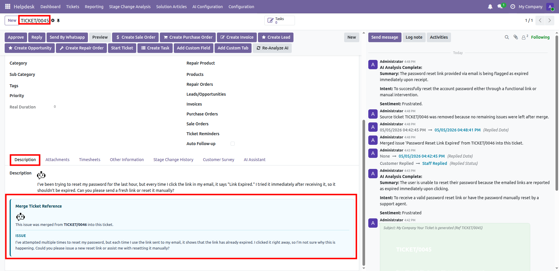Open the apps grid menu icon

(8, 6)
